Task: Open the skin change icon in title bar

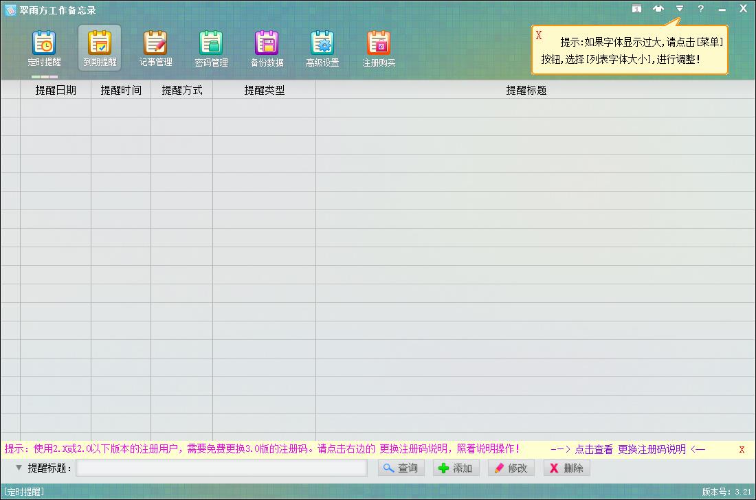Action: tap(658, 8)
